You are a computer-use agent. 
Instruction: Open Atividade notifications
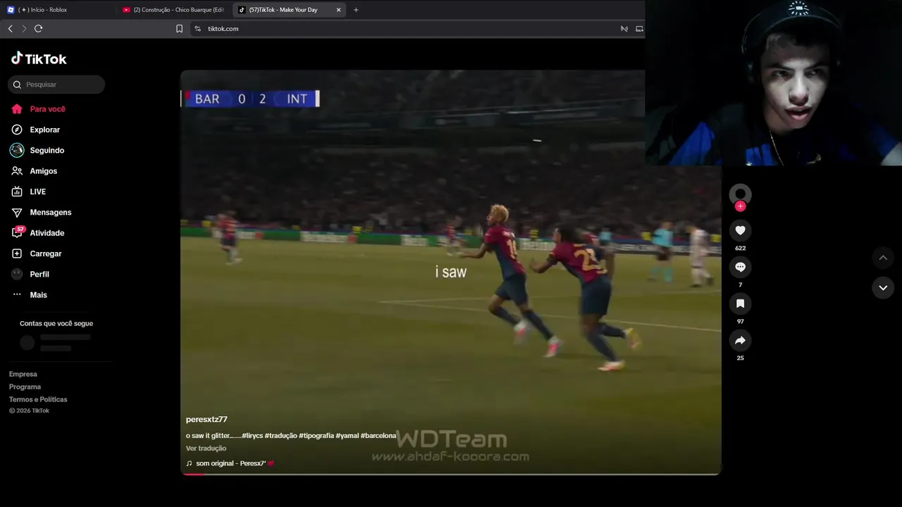click(x=47, y=233)
